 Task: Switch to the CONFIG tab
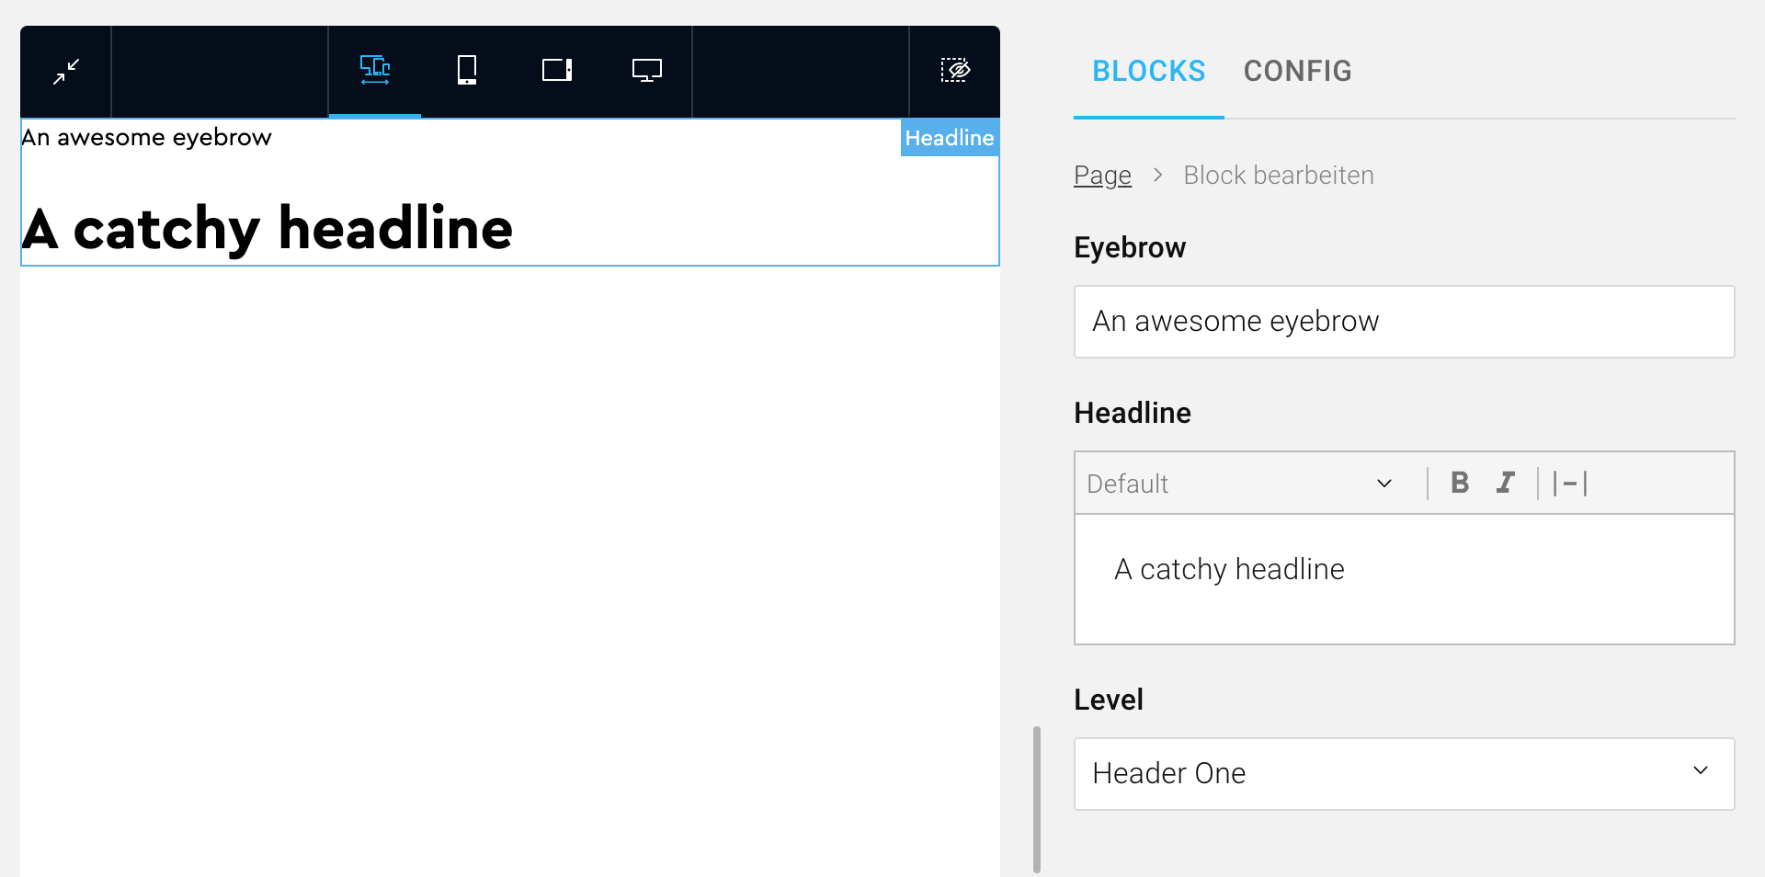(x=1297, y=71)
